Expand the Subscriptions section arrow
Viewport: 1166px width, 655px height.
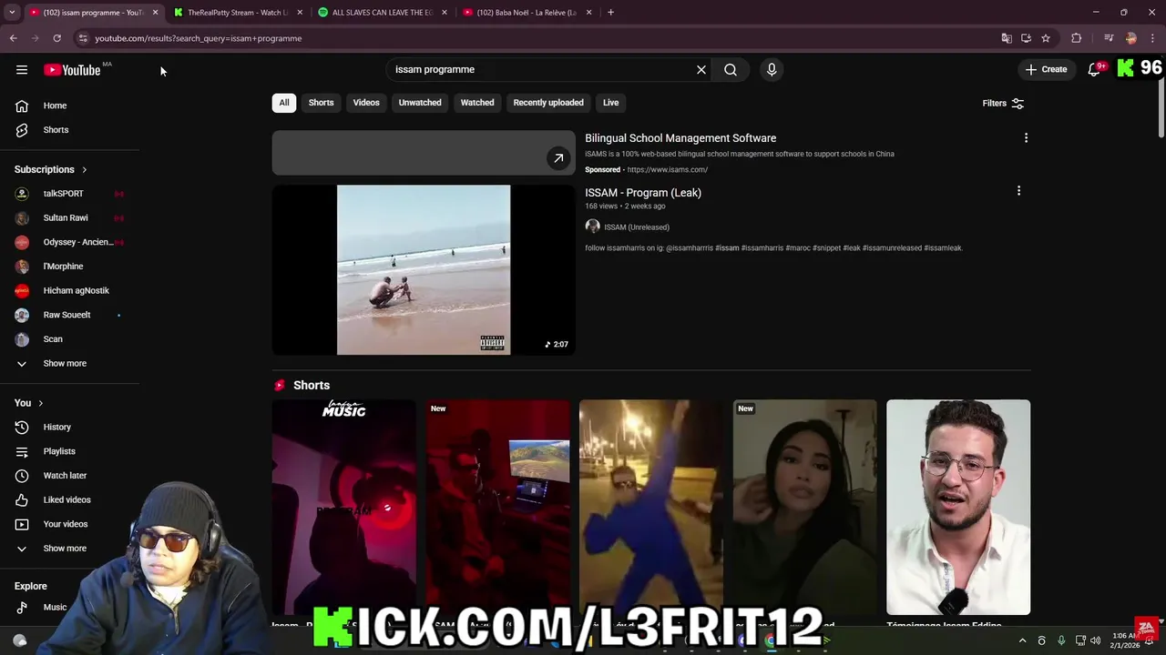(x=84, y=169)
